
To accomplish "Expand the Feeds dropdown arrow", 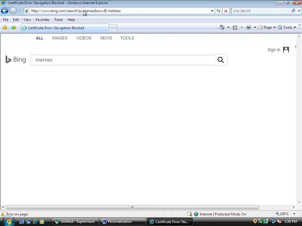I will tap(242, 27).
